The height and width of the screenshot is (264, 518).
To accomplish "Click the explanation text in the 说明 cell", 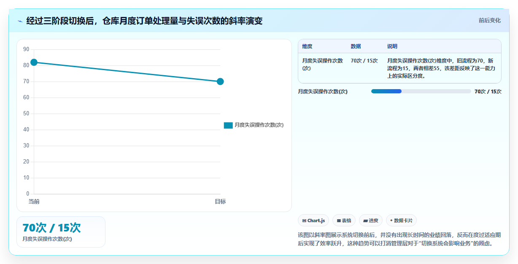I will click(x=442, y=68).
